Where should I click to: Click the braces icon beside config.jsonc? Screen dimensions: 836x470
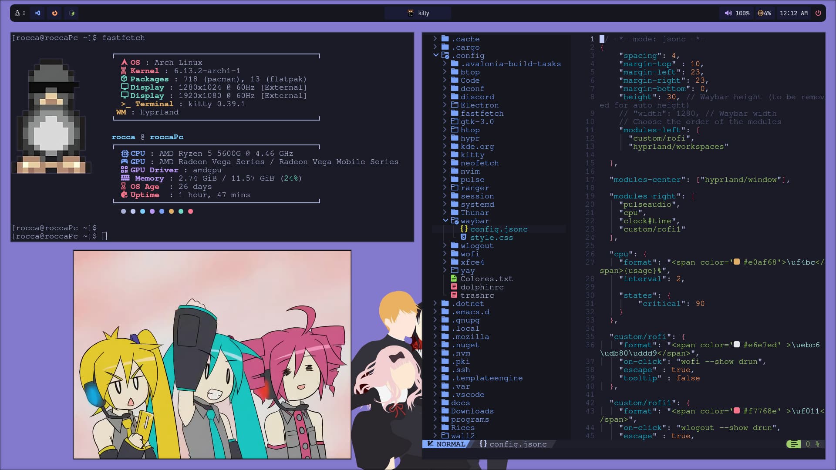point(464,229)
